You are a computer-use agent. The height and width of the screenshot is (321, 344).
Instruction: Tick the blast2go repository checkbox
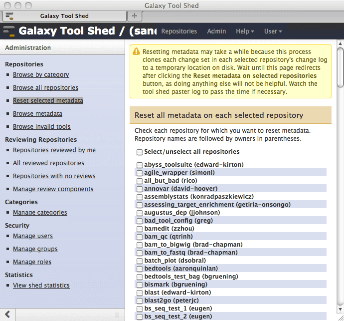[140, 301]
